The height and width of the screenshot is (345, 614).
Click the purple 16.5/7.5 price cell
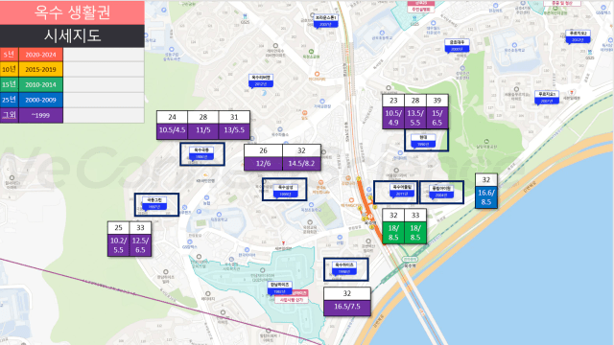point(347,307)
